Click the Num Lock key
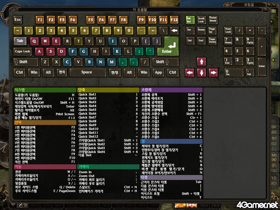Viewport: 280px width, 210px height. point(228,31)
